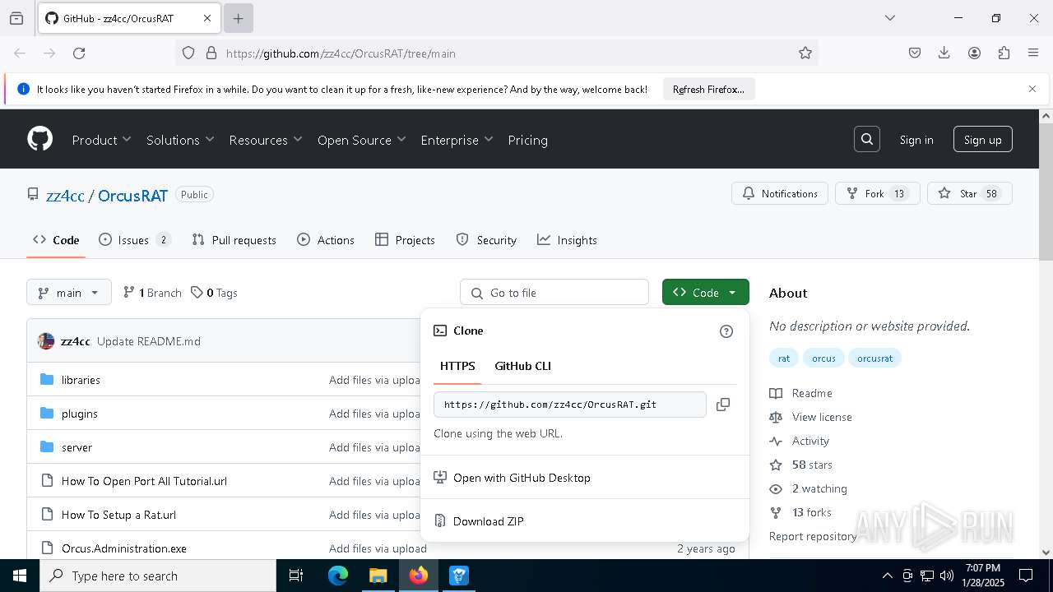
Task: Click the Refresh Firefox button
Action: coord(708,89)
